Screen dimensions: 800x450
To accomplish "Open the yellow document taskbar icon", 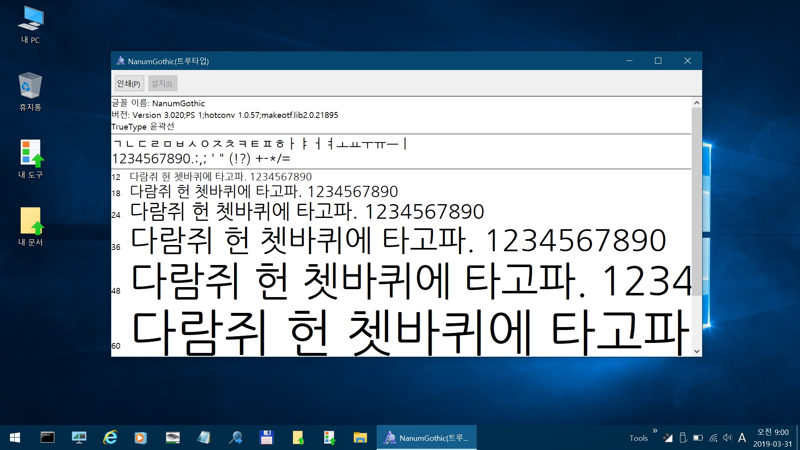I will [x=298, y=437].
